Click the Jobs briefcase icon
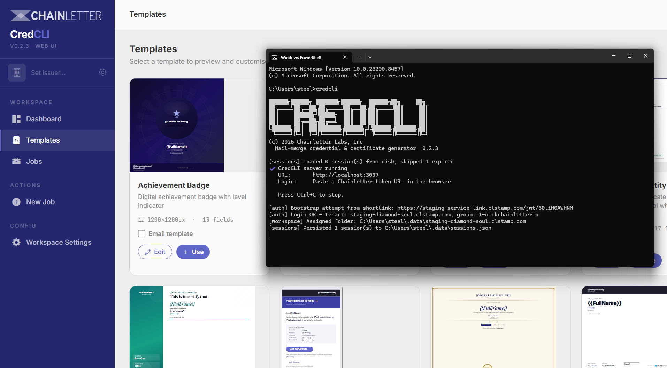667x368 pixels. (x=16, y=161)
